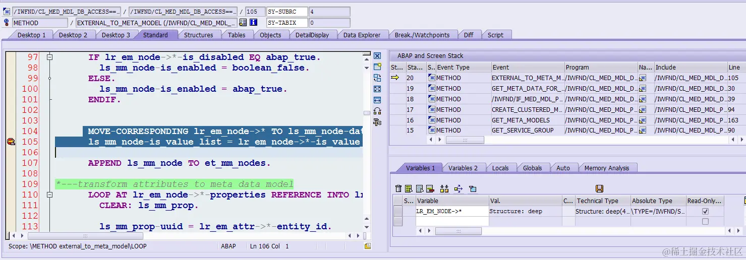Open the Objects tab
The height and width of the screenshot is (260, 746).
pyautogui.click(x=270, y=35)
